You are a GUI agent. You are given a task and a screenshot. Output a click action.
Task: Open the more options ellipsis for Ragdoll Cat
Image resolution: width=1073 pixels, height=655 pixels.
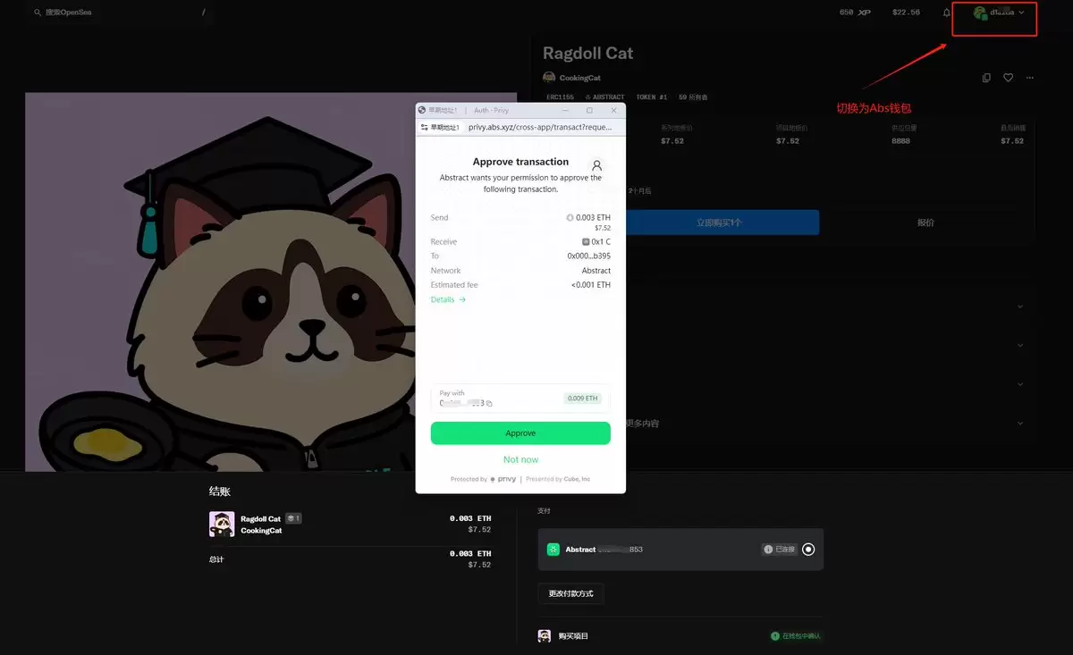click(1030, 78)
